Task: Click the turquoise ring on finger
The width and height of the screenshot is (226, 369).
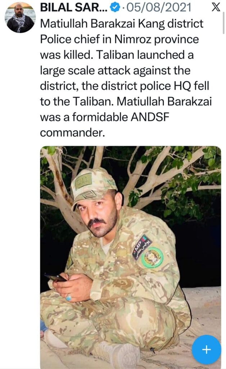Action: pyautogui.click(x=69, y=298)
